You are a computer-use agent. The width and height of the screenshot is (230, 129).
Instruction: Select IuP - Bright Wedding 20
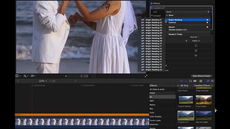click(x=152, y=70)
